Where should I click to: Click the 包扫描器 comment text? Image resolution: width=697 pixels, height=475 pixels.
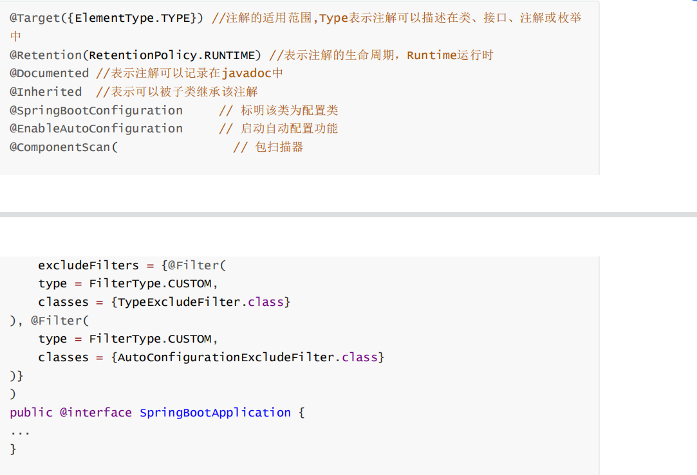(279, 147)
